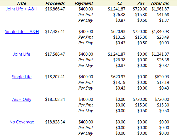
Task: Click the $18,207.41 proceeds value
Action: click(55, 77)
